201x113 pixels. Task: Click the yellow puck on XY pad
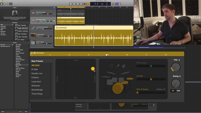click(x=93, y=69)
